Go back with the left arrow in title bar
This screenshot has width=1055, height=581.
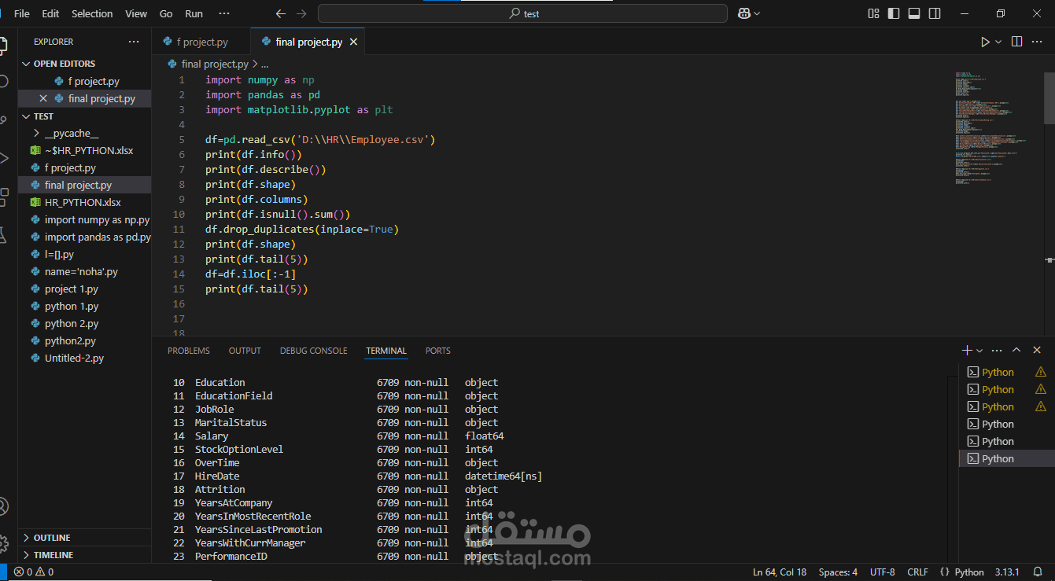281,13
